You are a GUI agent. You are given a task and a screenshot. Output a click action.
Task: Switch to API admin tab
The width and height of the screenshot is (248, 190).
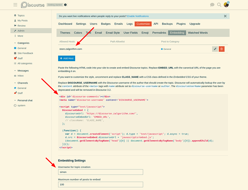156,24
